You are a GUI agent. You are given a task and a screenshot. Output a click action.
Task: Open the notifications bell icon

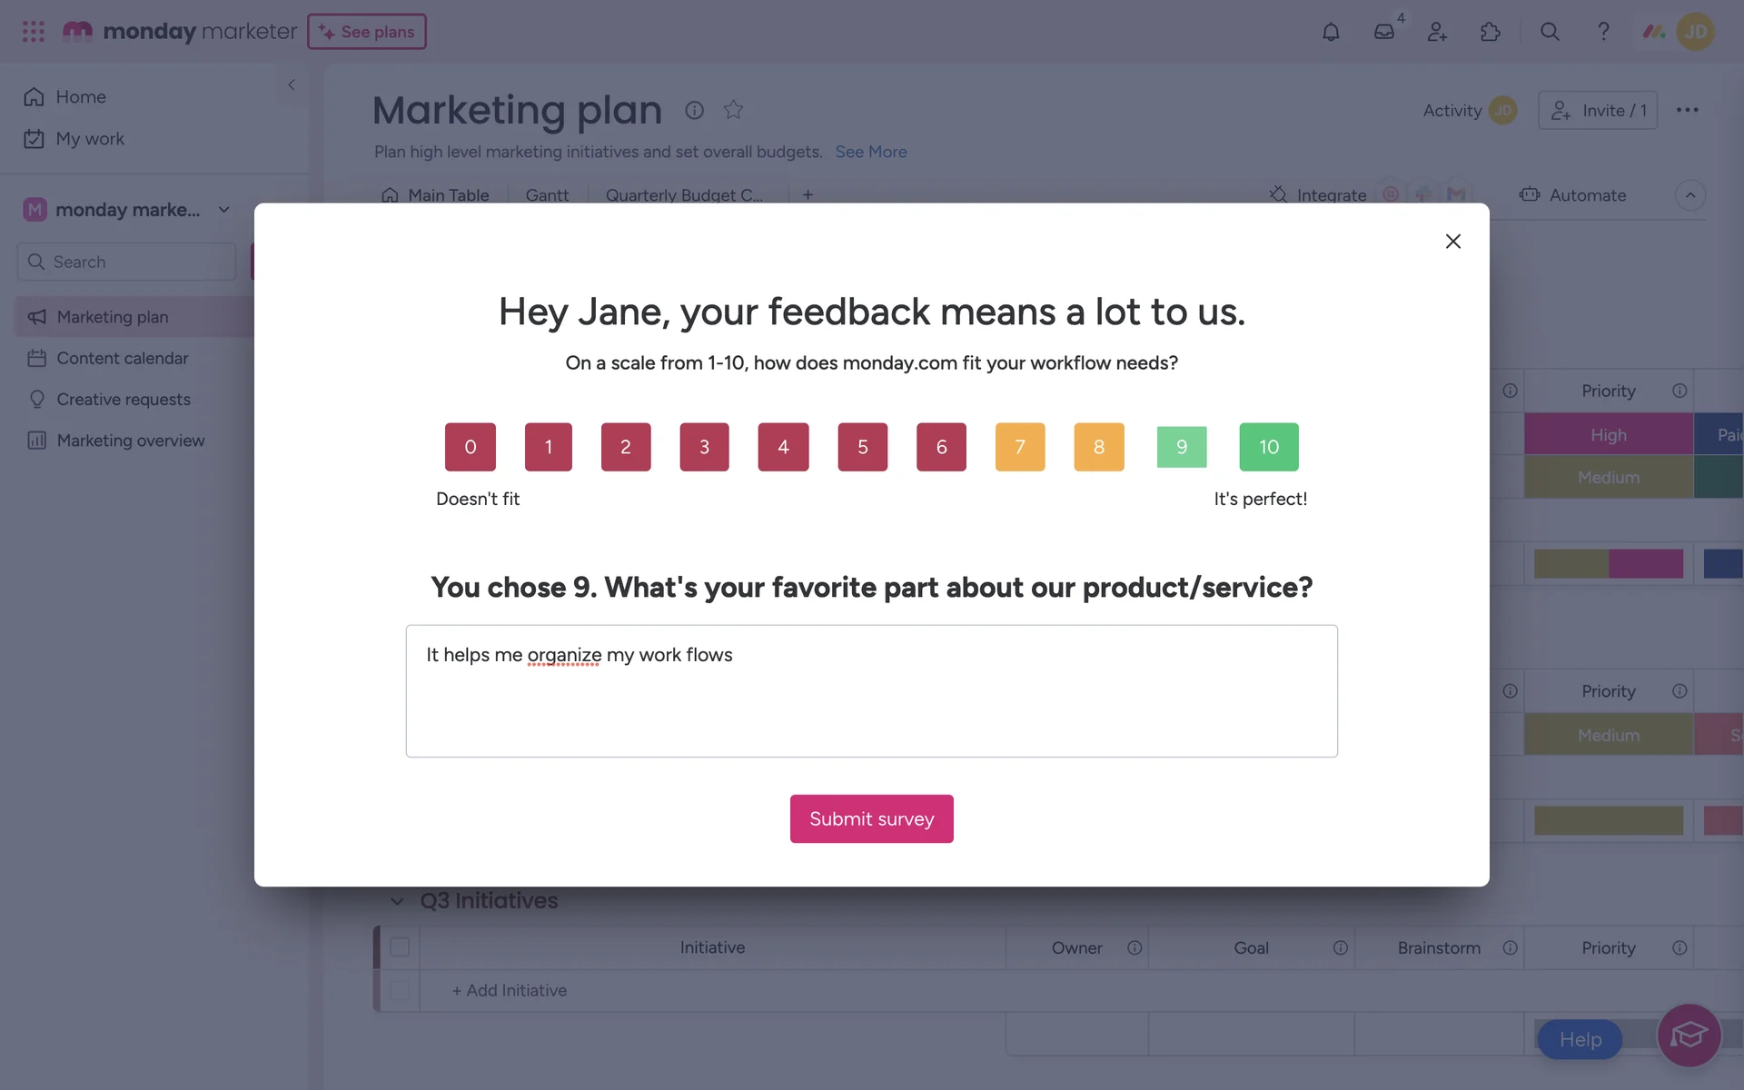[x=1331, y=32]
